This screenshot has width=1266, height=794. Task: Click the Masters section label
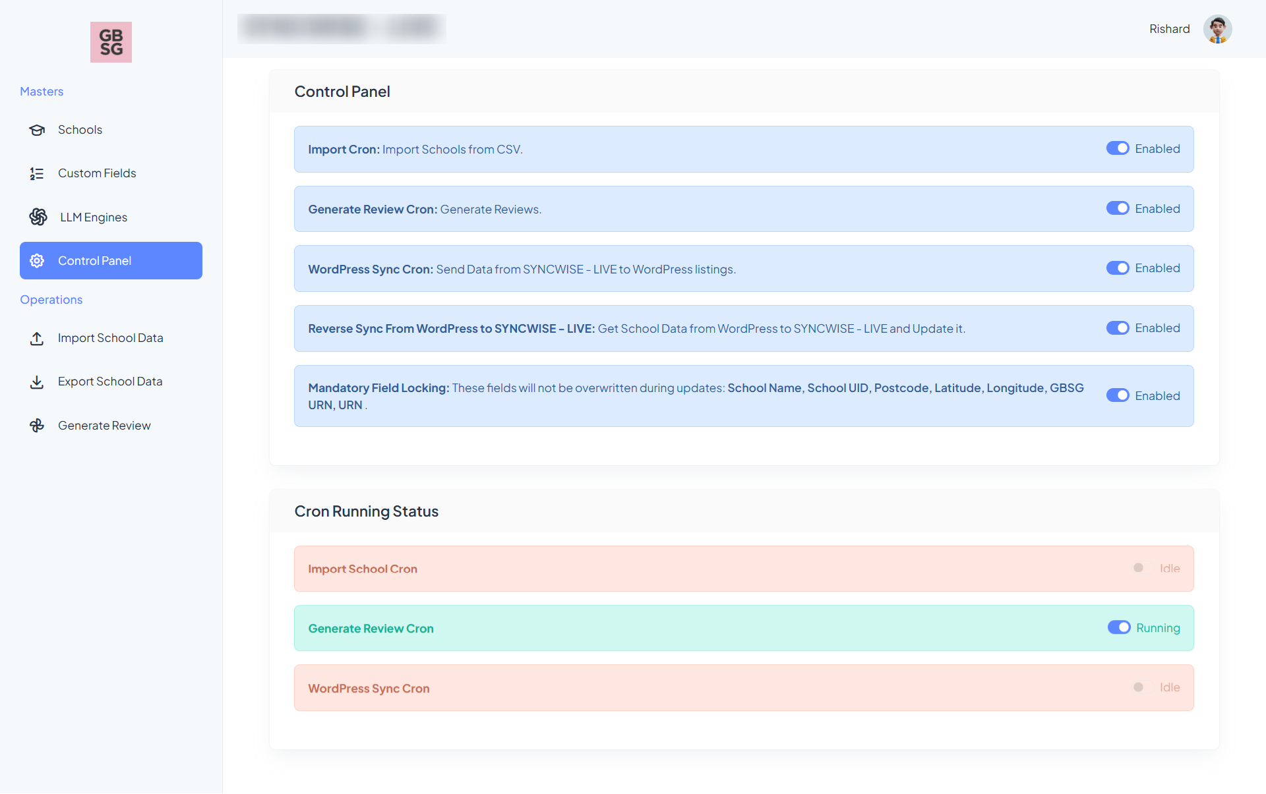tap(42, 92)
